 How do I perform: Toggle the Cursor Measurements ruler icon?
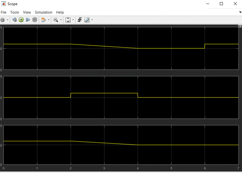pos(87,20)
